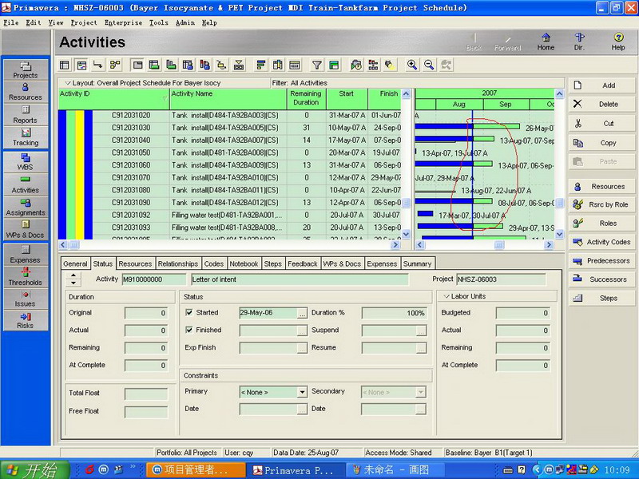Click the Gantt chart horizontal scrollbar thumb
The width and height of the screenshot is (639, 479).
click(499, 245)
